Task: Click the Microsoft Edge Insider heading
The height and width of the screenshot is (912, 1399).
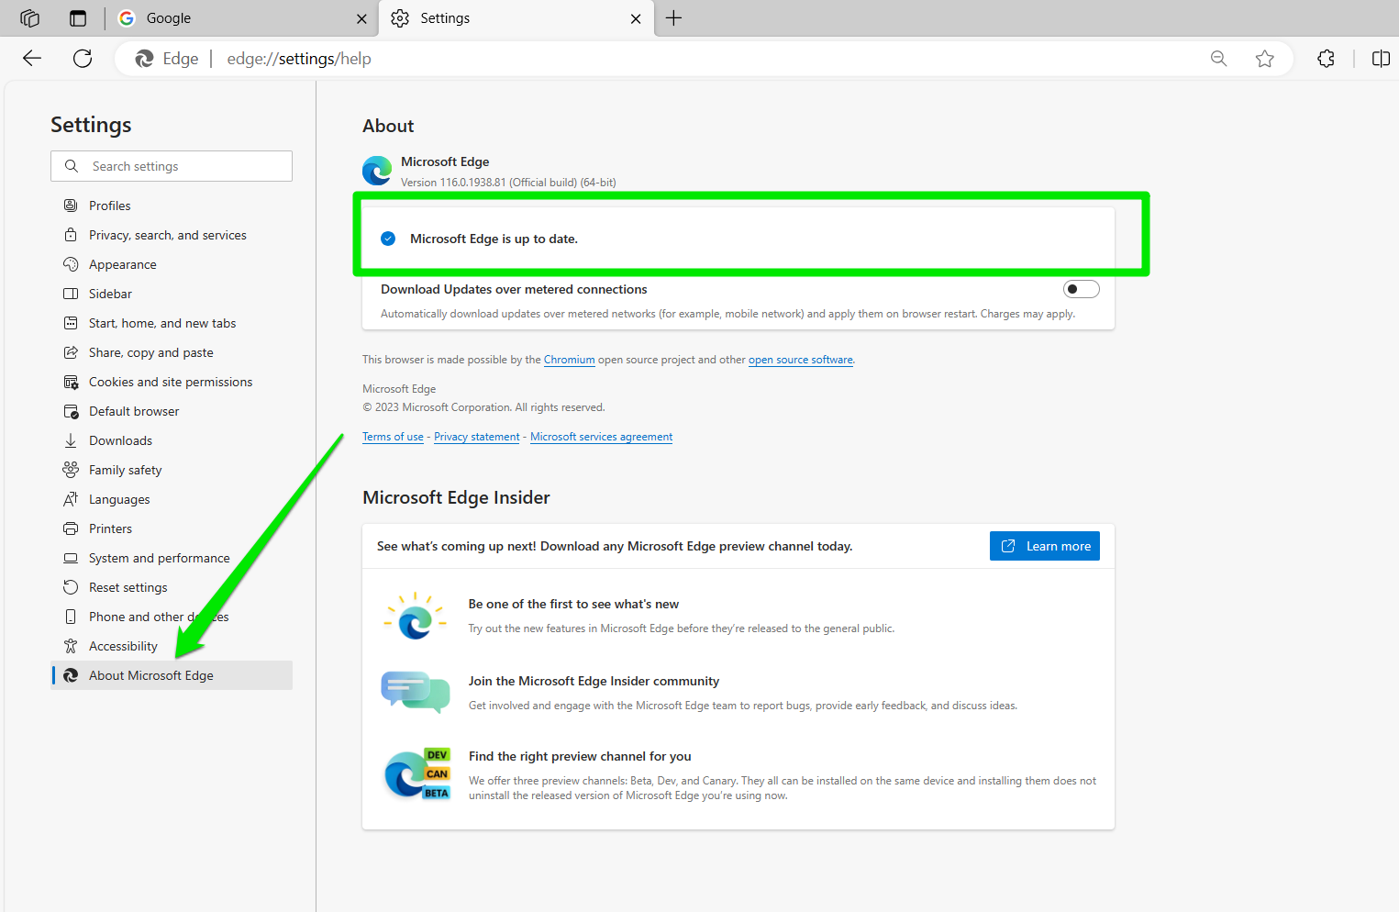Action: tap(456, 497)
